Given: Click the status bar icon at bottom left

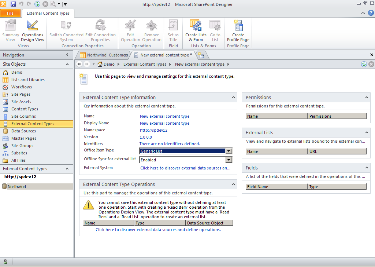Looking at the screenshot, I should point(5,262).
